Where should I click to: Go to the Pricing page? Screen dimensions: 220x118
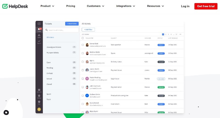[71, 6]
